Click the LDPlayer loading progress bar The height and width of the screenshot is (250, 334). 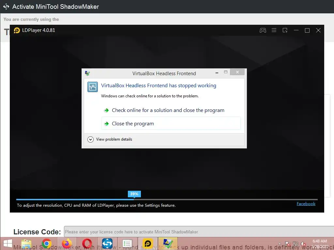[x=167, y=200]
